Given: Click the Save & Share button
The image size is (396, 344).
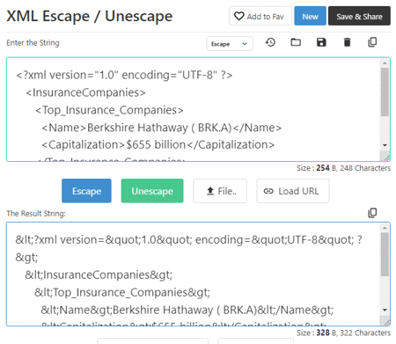Looking at the screenshot, I should point(359,16).
